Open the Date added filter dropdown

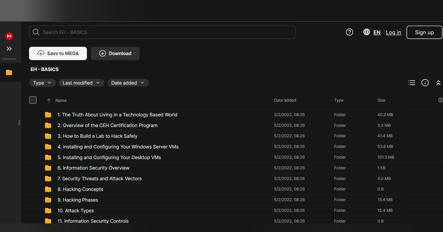point(128,83)
